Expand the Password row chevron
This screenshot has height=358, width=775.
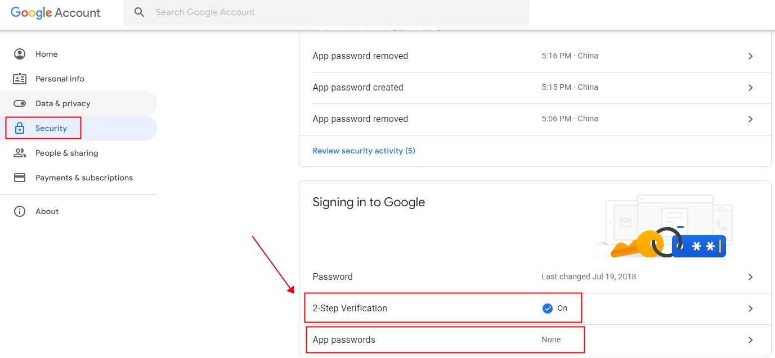pos(750,277)
